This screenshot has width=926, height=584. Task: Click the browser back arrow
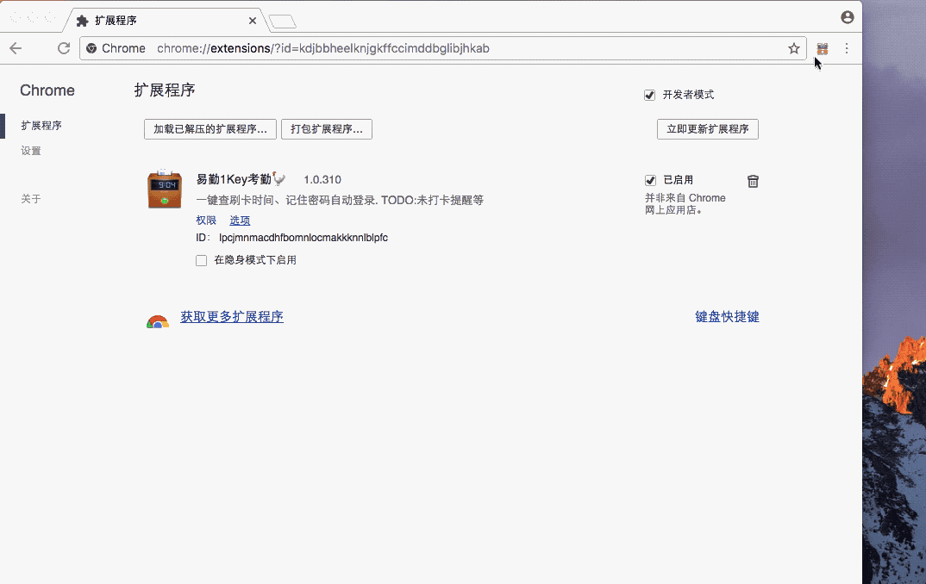(16, 48)
